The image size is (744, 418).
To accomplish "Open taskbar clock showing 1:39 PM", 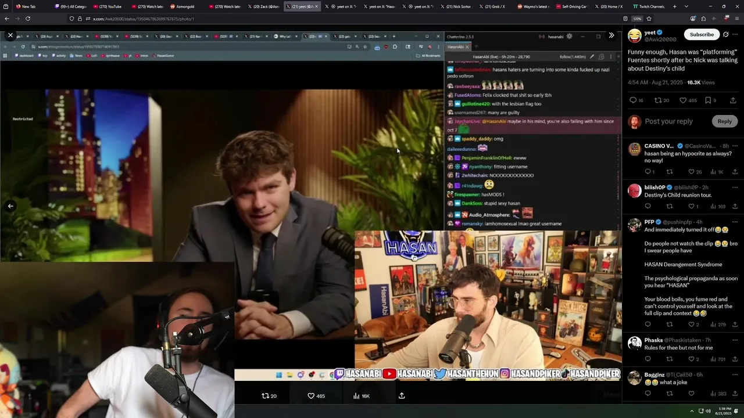I will pos(724,410).
